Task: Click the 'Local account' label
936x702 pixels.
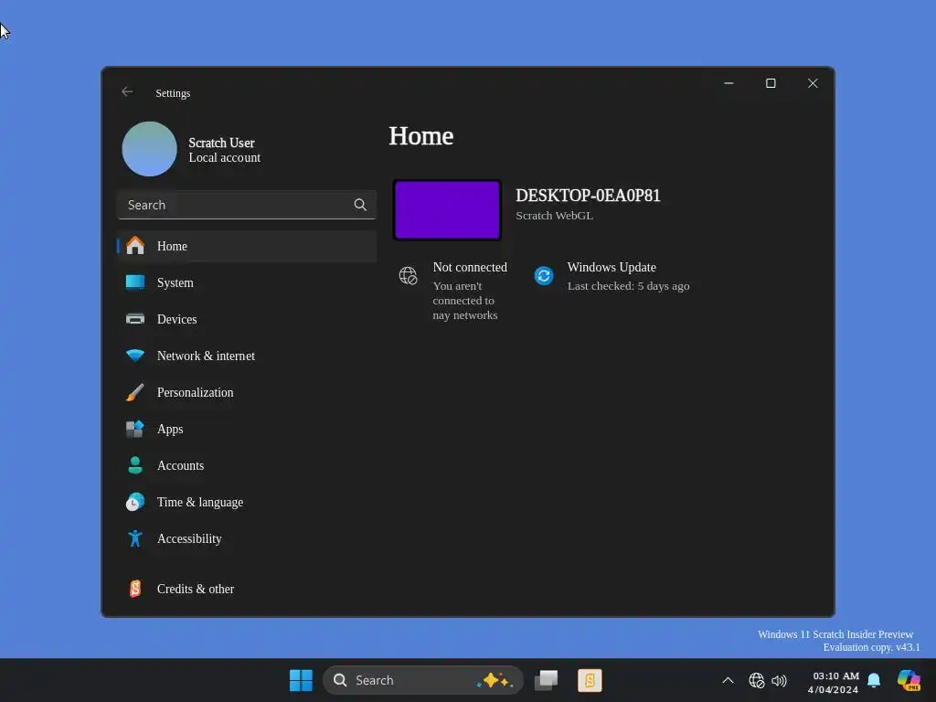Action: [x=225, y=157]
